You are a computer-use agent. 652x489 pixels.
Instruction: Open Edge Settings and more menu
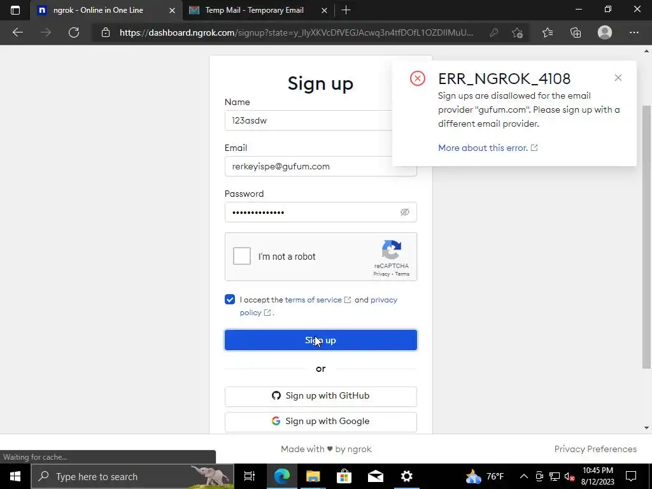pos(634,32)
